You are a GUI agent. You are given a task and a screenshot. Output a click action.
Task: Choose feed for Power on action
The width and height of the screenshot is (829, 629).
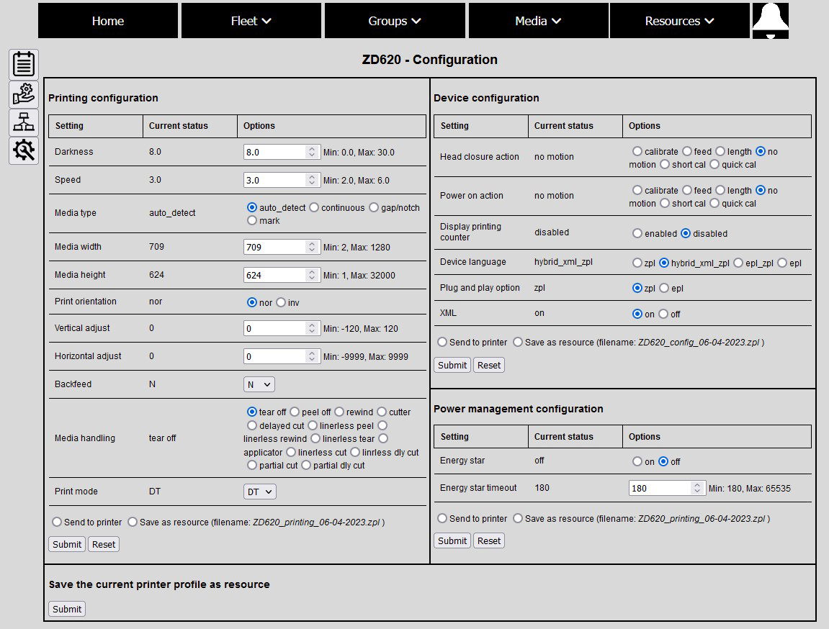click(687, 189)
